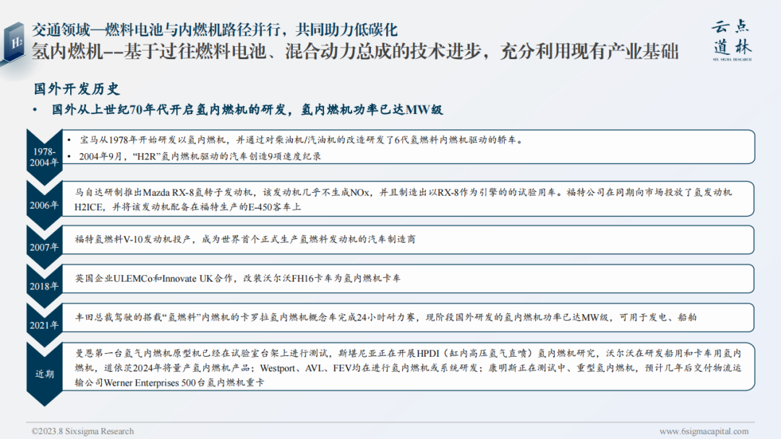This screenshot has height=439, width=781.
Task: Select the 1978-2004年 timeline marker
Action: point(44,157)
